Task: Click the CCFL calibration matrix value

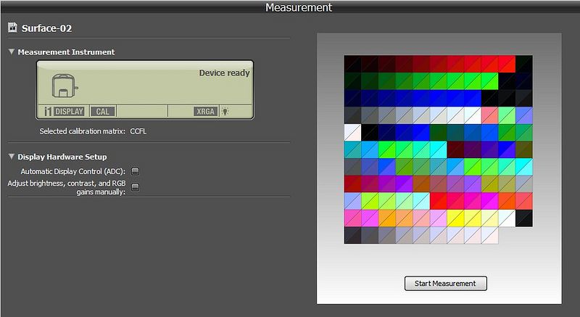Action: pos(138,131)
